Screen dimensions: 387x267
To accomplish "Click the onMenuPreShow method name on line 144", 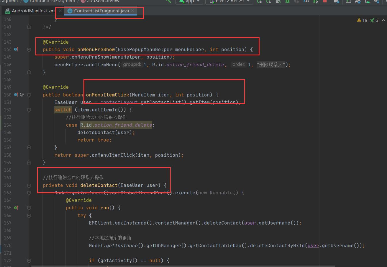I will (x=96, y=49).
